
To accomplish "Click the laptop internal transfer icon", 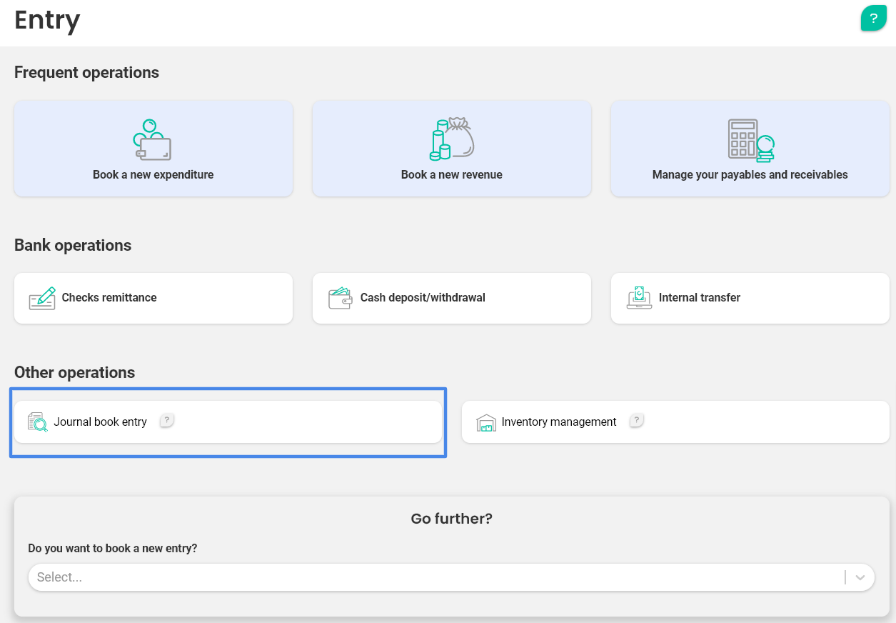I will pyautogui.click(x=639, y=298).
